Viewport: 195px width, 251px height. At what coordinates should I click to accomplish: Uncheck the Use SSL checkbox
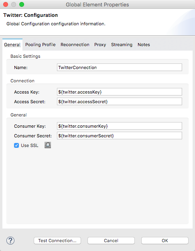(16, 145)
